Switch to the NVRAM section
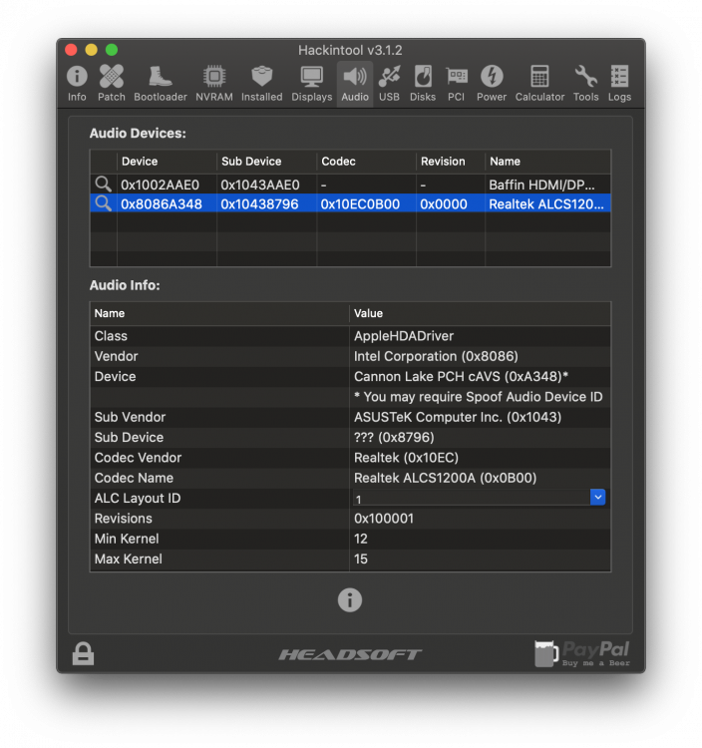The height and width of the screenshot is (748, 702). (214, 84)
